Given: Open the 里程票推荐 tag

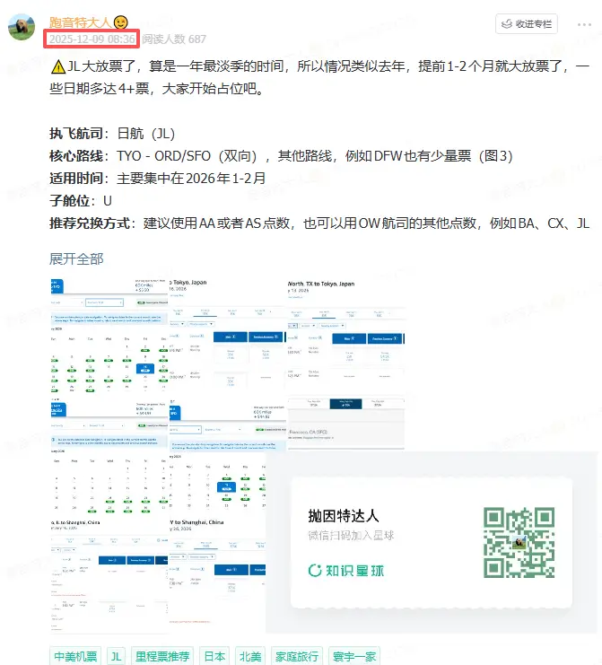Looking at the screenshot, I should [x=162, y=657].
